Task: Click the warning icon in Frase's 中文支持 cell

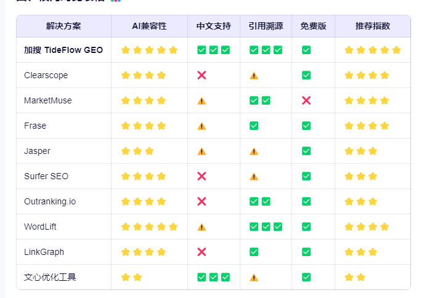Action: pyautogui.click(x=202, y=126)
